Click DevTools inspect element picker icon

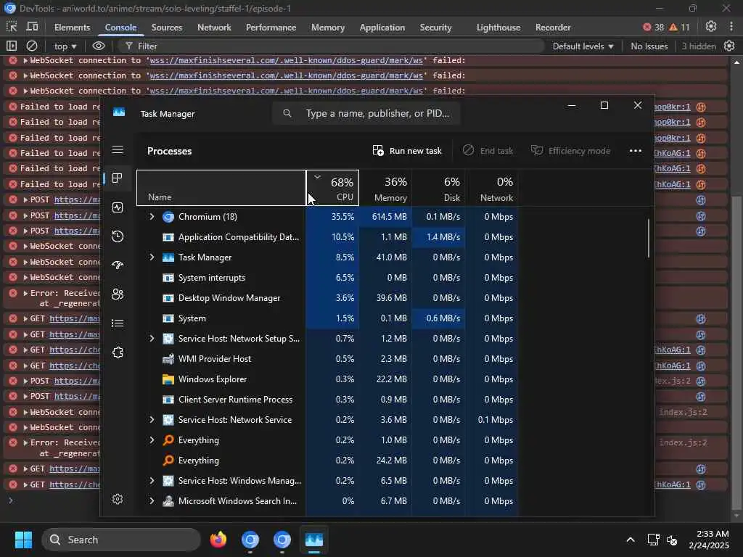[12, 27]
